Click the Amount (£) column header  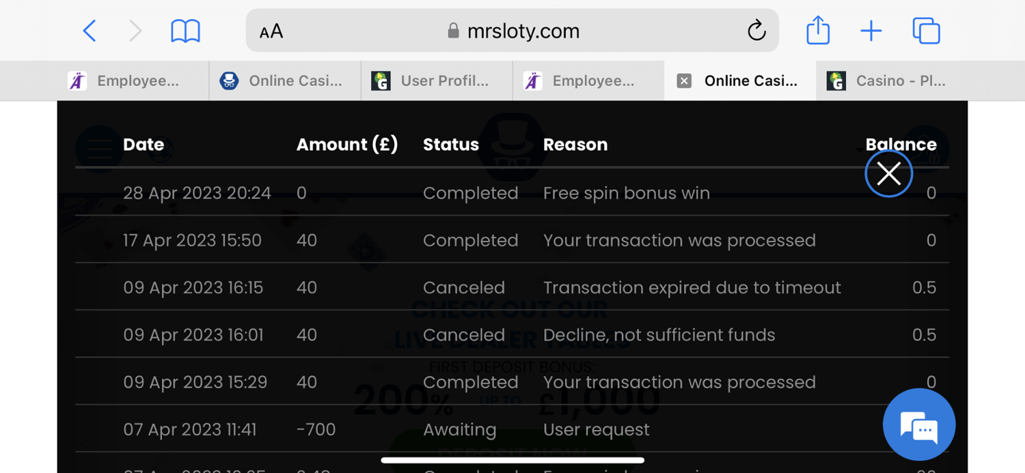pos(346,145)
